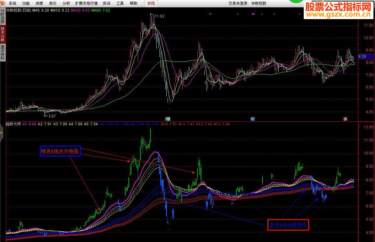375x242 pixels.
Task: Click the 趋势大师 indicator name
Action: (x=13, y=124)
